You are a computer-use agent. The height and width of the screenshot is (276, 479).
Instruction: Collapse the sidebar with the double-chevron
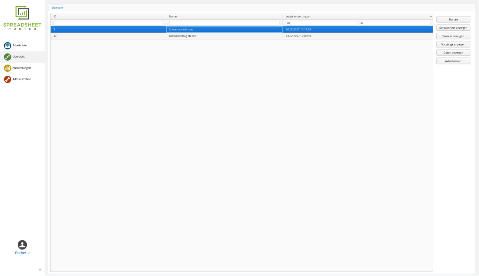click(40, 269)
